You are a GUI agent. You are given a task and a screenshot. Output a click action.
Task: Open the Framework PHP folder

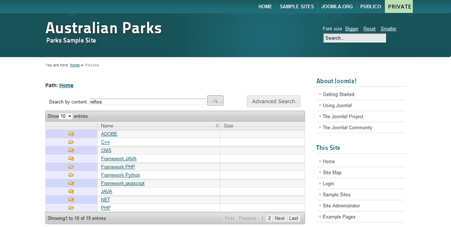coord(118,167)
